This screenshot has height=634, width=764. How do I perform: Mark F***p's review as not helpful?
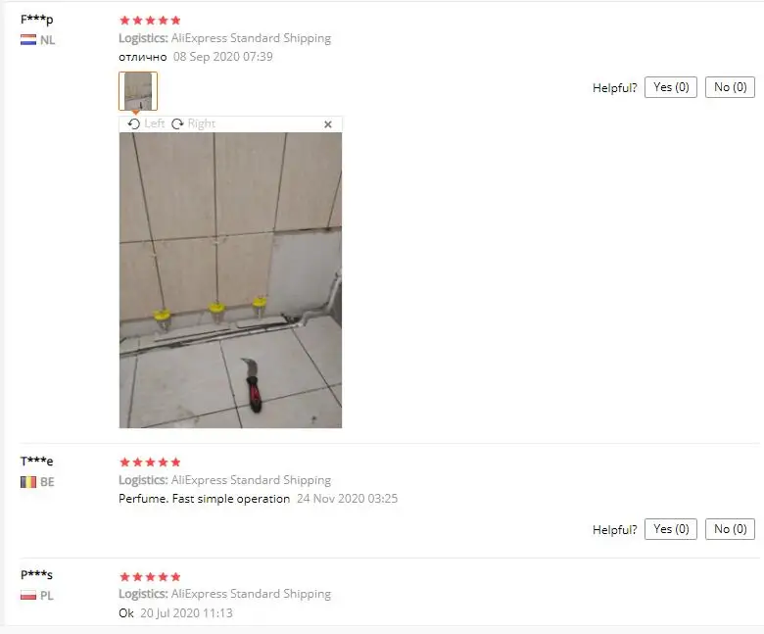coord(730,87)
